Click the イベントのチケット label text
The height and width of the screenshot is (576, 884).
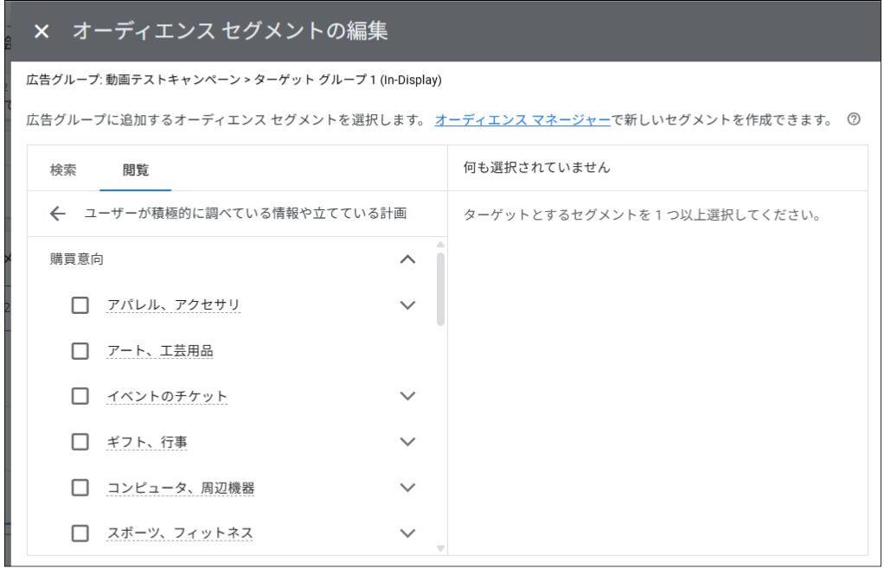coord(167,396)
